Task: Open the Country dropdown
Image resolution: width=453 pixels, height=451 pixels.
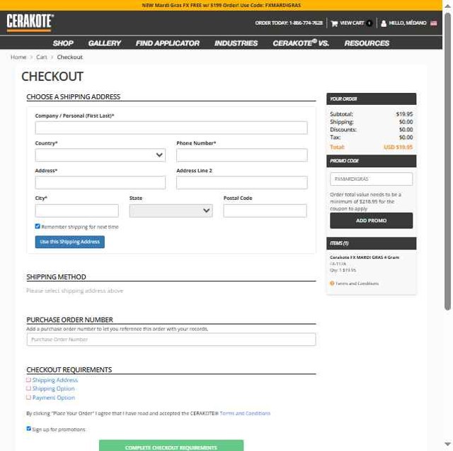Action: coord(101,155)
